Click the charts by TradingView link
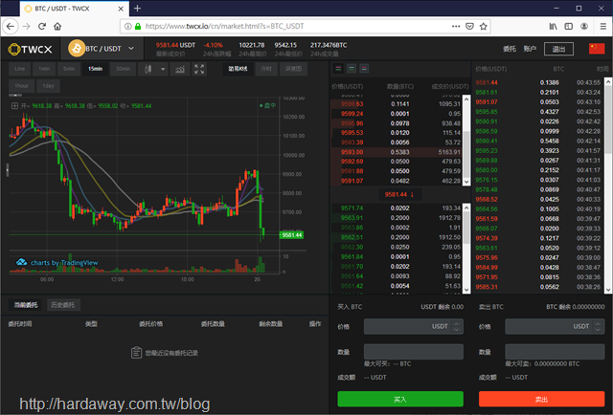 coord(64,263)
